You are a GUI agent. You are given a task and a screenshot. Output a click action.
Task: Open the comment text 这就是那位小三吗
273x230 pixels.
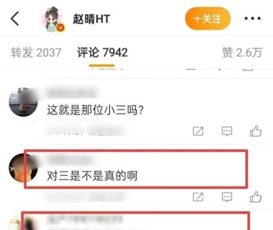point(96,110)
